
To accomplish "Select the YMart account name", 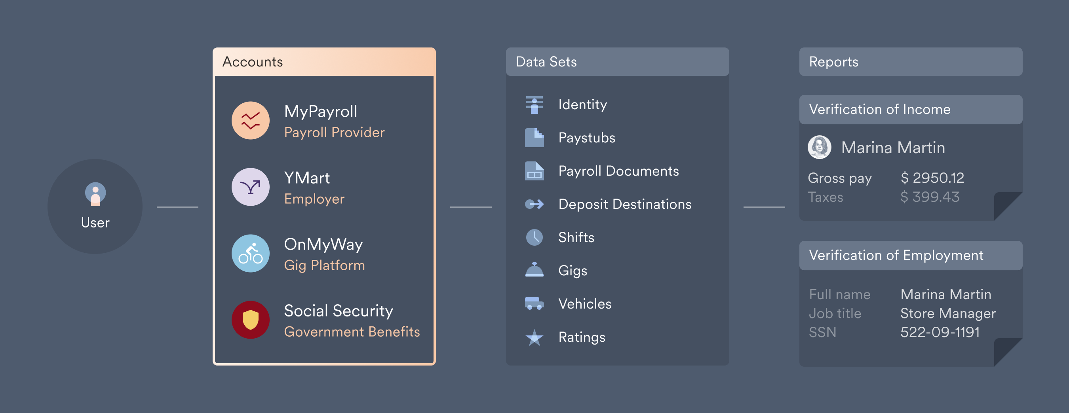I will (x=307, y=178).
